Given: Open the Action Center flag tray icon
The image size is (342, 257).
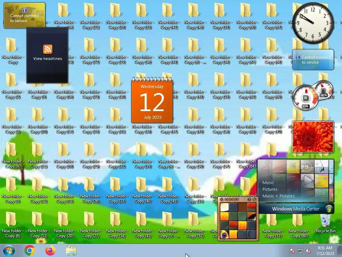Looking at the screenshot, I should tap(292, 251).
